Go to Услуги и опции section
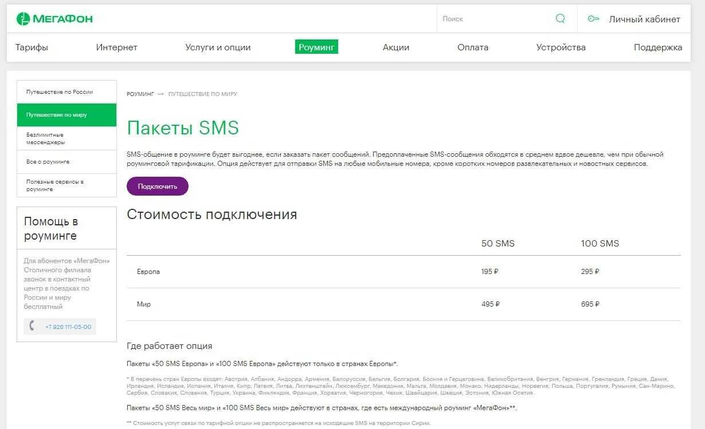Image resolution: width=705 pixels, height=429 pixels. 218,47
